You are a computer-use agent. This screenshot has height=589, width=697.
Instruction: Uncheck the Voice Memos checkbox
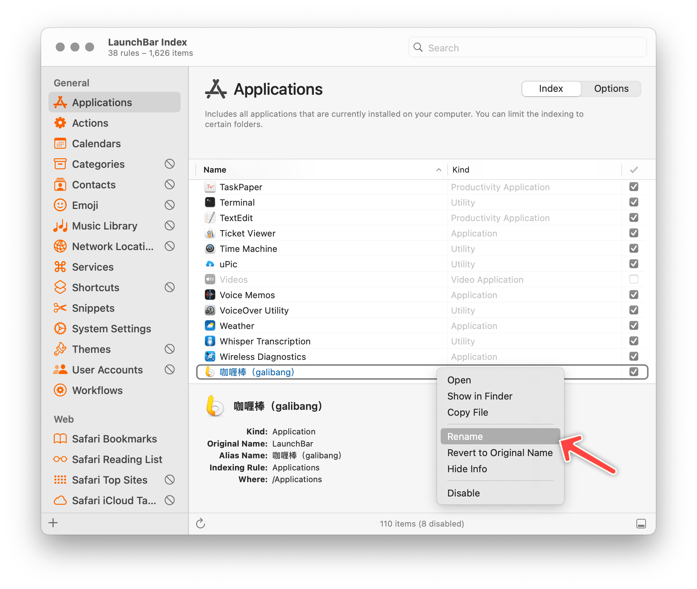(x=634, y=295)
